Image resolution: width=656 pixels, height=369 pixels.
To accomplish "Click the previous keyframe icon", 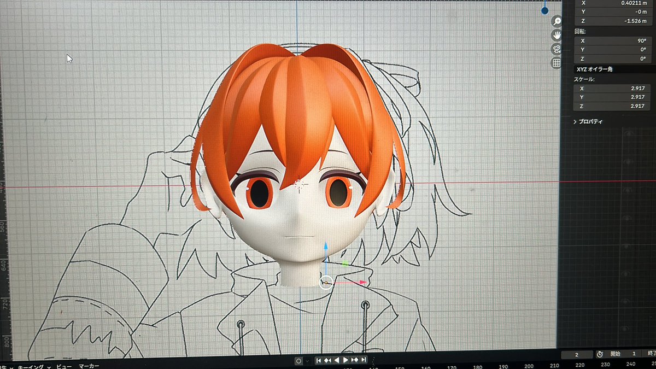I will 327,360.
